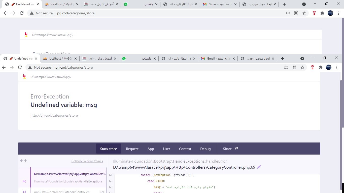Click the QR code icon, back window
The image size is (344, 193).
click(x=296, y=13)
